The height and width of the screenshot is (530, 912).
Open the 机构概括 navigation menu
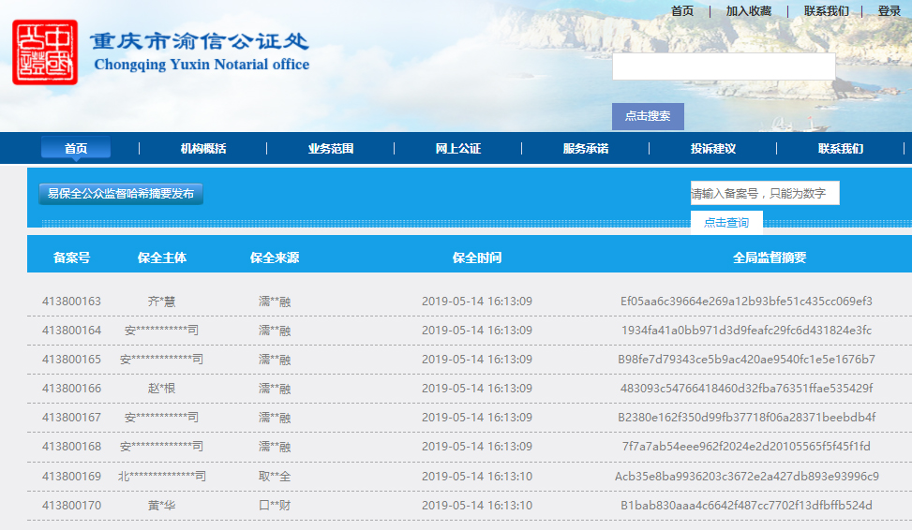point(202,148)
